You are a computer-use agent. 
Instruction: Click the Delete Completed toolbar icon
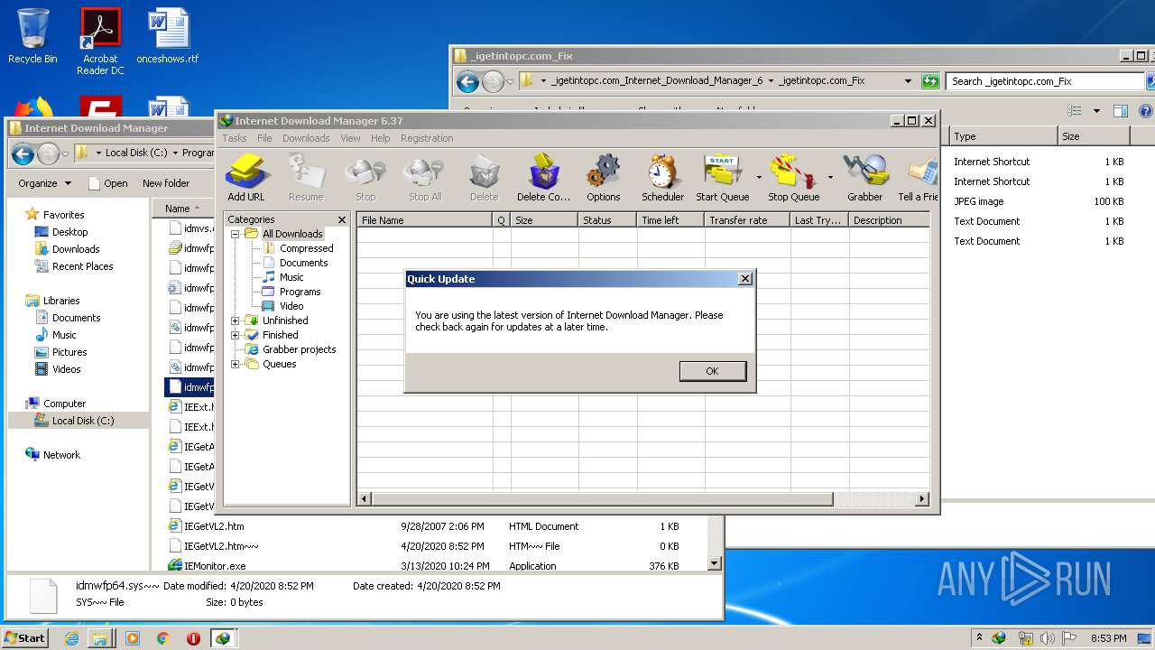(x=544, y=178)
